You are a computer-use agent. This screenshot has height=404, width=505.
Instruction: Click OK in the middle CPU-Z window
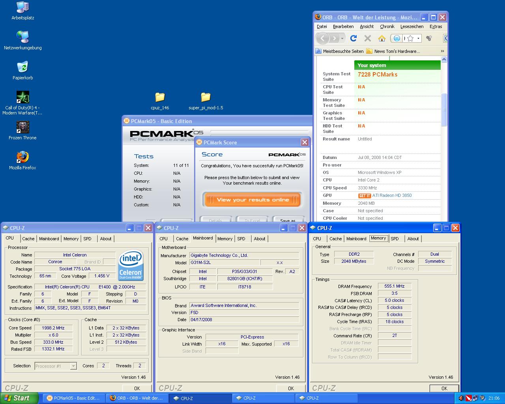[x=291, y=388]
